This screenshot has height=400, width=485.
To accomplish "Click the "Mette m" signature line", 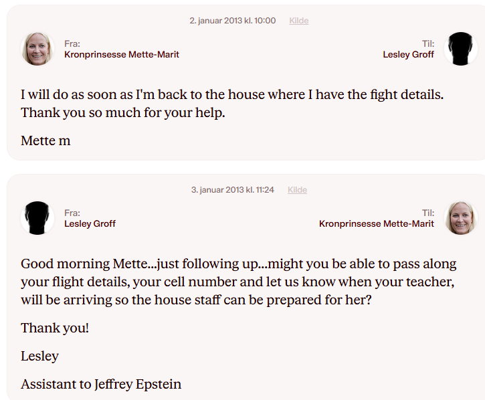I will (x=45, y=141).
